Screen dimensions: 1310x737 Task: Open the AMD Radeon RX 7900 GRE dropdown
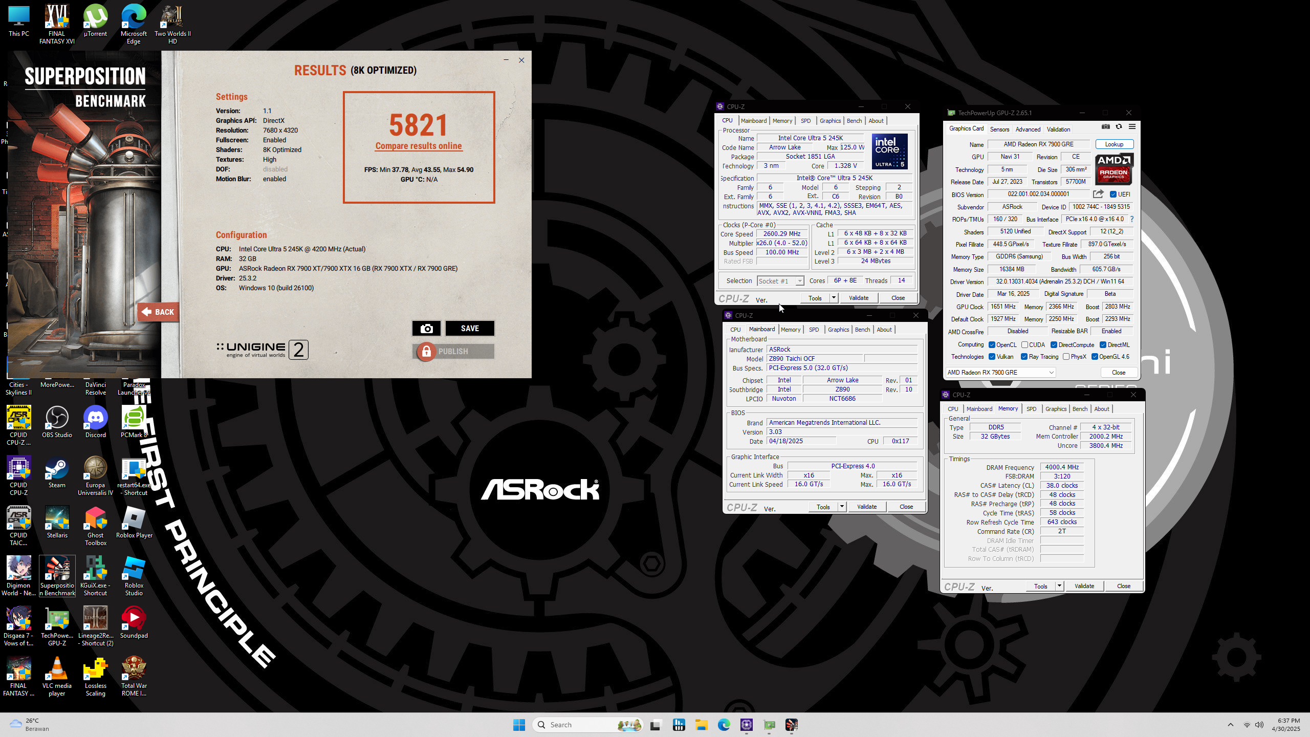click(1000, 373)
